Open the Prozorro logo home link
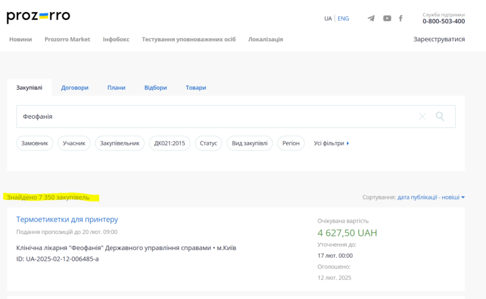The height and width of the screenshot is (299, 486). pos(38,17)
